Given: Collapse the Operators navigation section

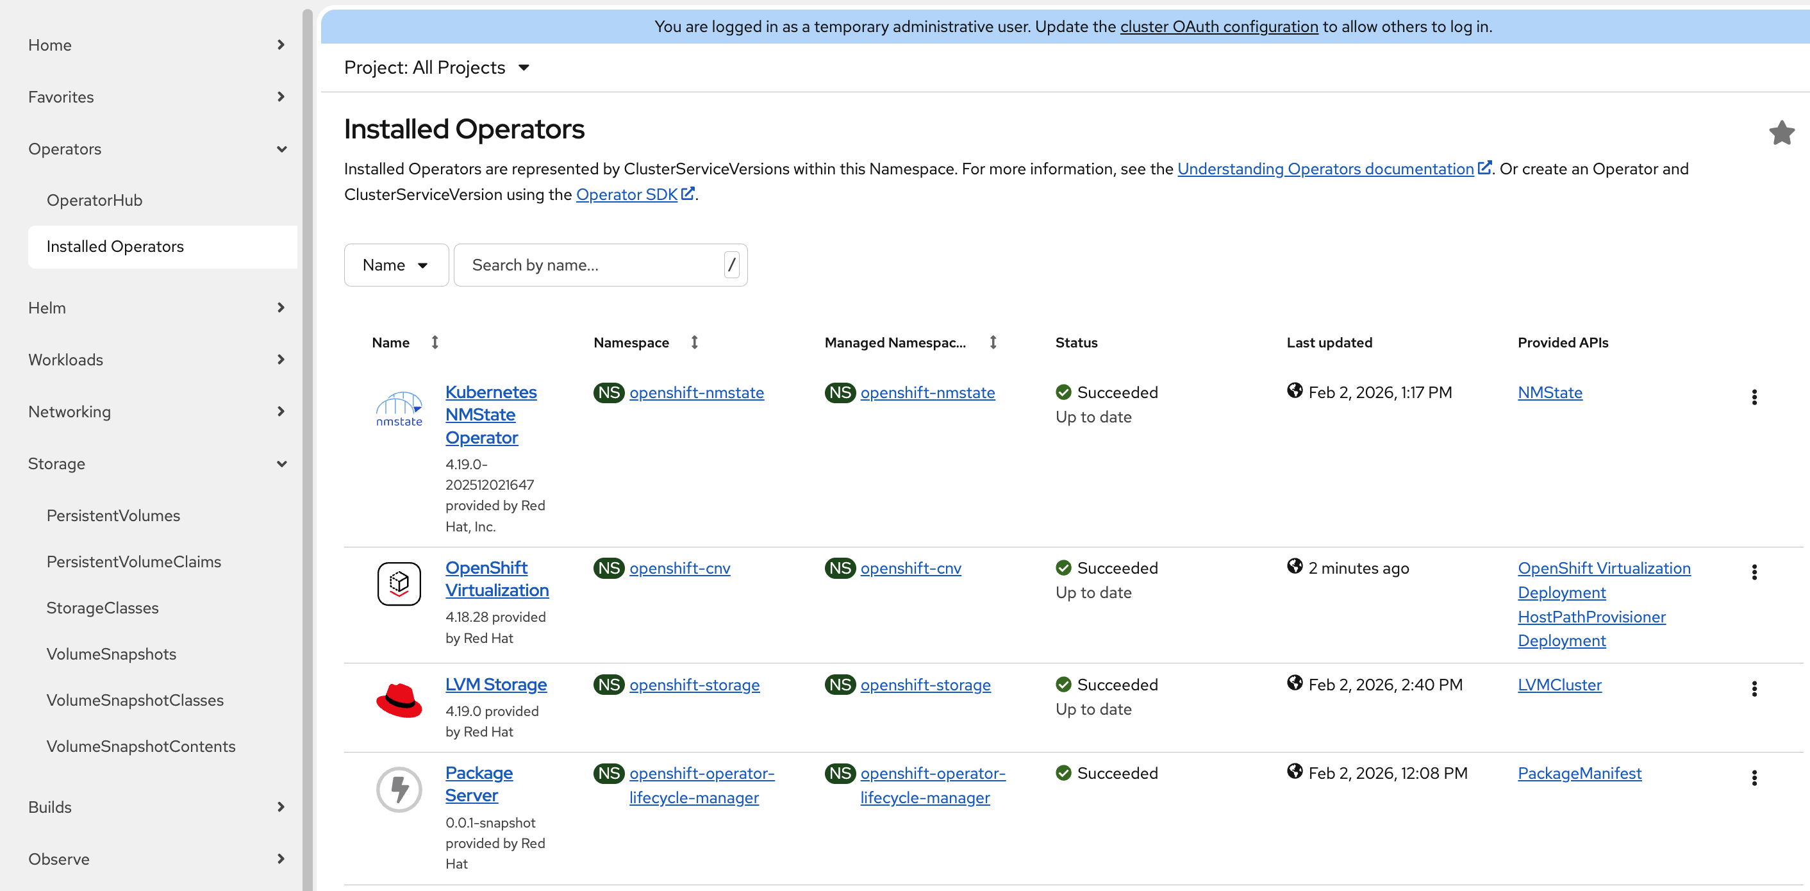Looking at the screenshot, I should click(156, 149).
